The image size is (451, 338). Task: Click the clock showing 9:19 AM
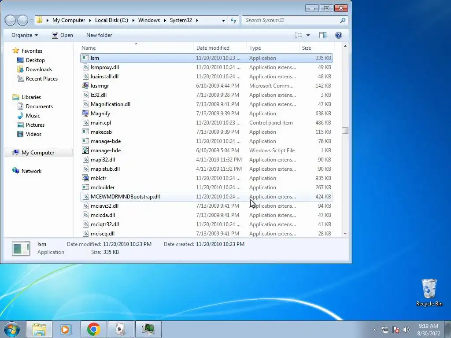coord(429,326)
